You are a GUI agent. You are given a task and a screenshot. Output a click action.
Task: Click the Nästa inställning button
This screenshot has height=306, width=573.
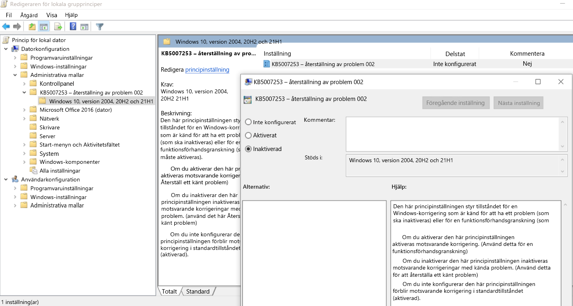[519, 103]
